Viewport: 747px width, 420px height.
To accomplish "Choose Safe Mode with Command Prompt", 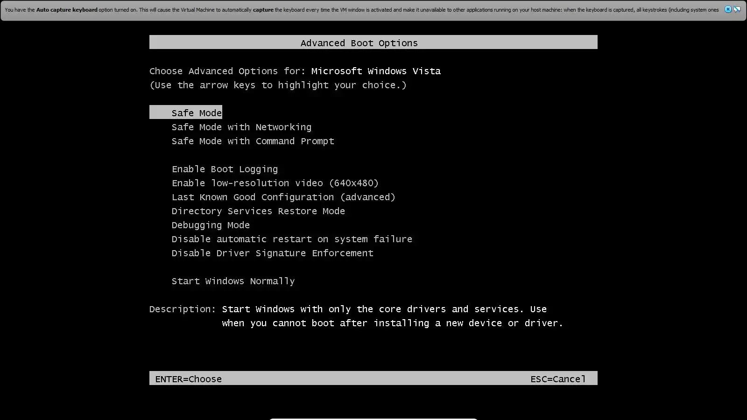I will pos(253,141).
